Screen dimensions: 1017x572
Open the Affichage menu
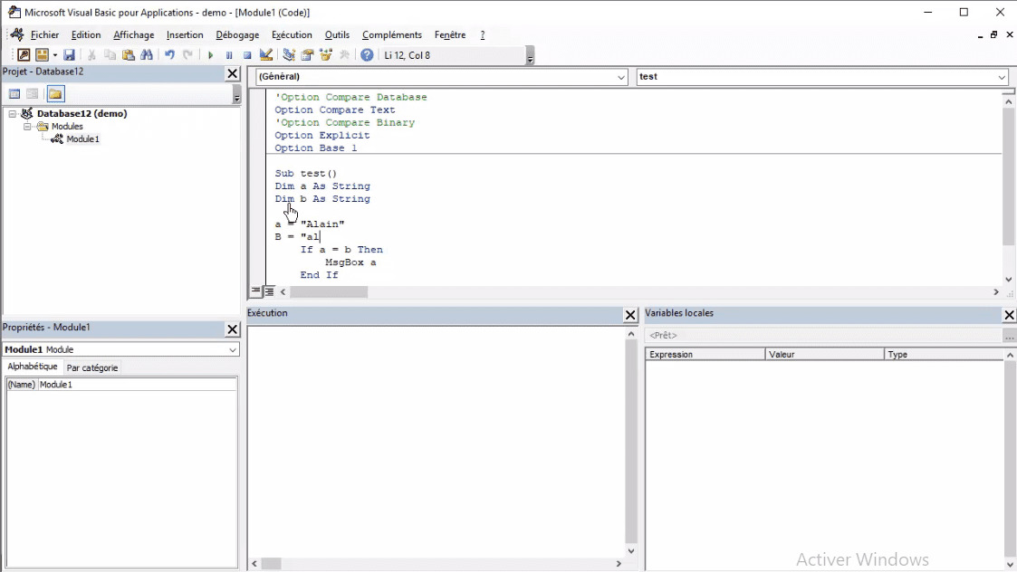[x=134, y=35]
